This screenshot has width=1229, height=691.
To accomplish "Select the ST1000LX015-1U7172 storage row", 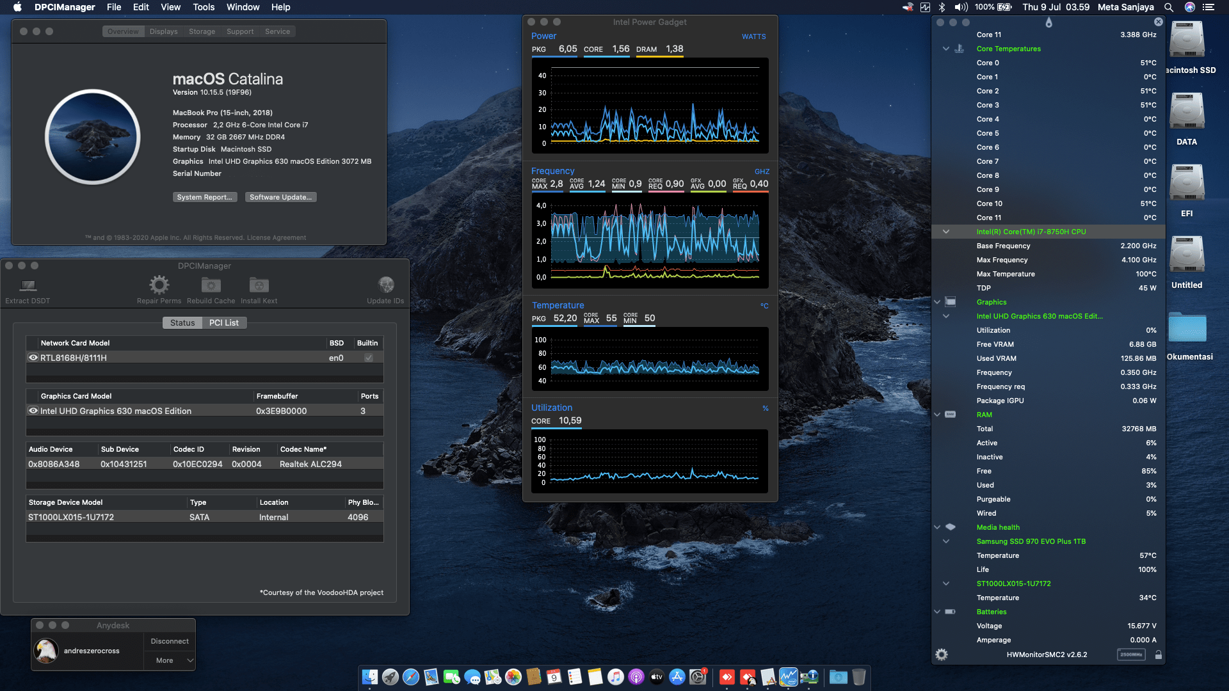I will [x=205, y=517].
